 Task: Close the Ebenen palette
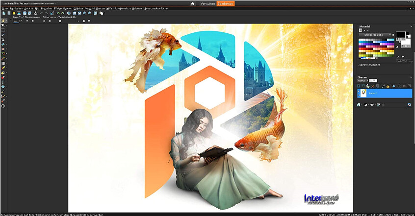(411, 77)
